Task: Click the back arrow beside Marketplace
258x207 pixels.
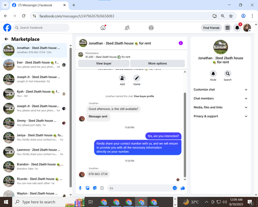Action: [x=6, y=39]
